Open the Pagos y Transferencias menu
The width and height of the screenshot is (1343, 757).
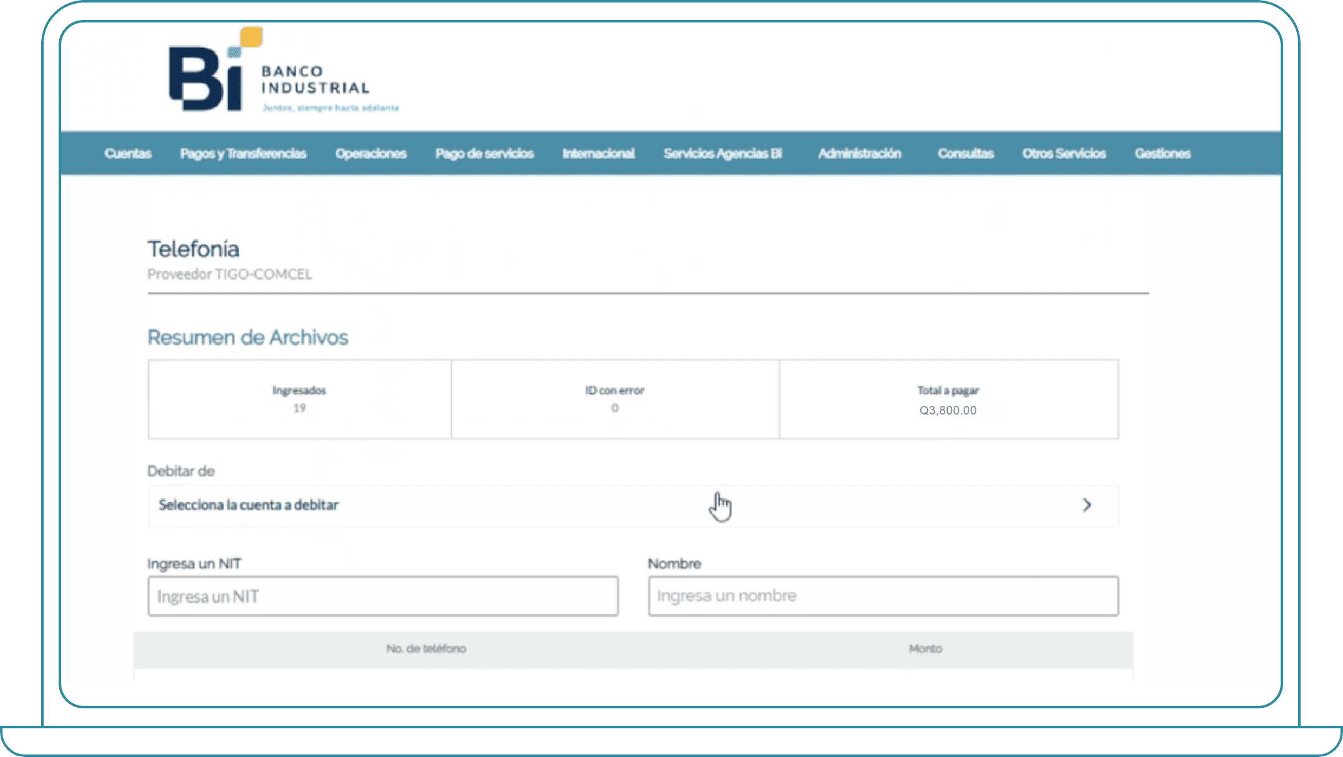(243, 153)
